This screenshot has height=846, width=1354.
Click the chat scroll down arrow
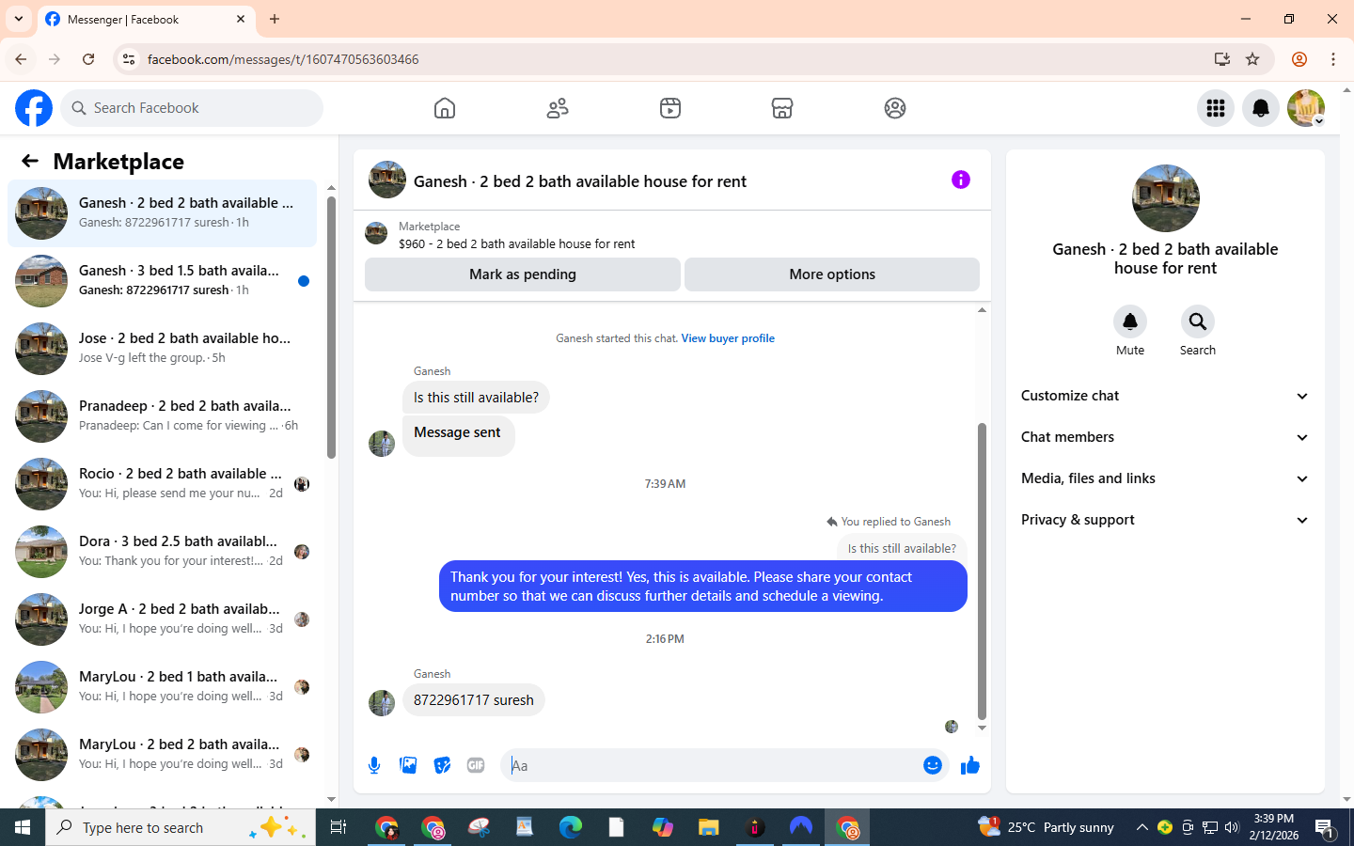982,728
